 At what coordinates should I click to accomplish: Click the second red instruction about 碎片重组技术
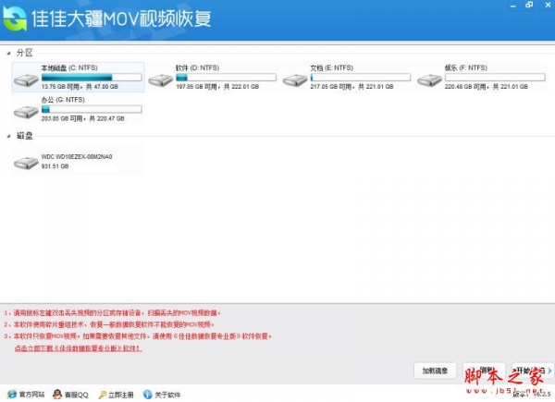pyautogui.click(x=109, y=324)
